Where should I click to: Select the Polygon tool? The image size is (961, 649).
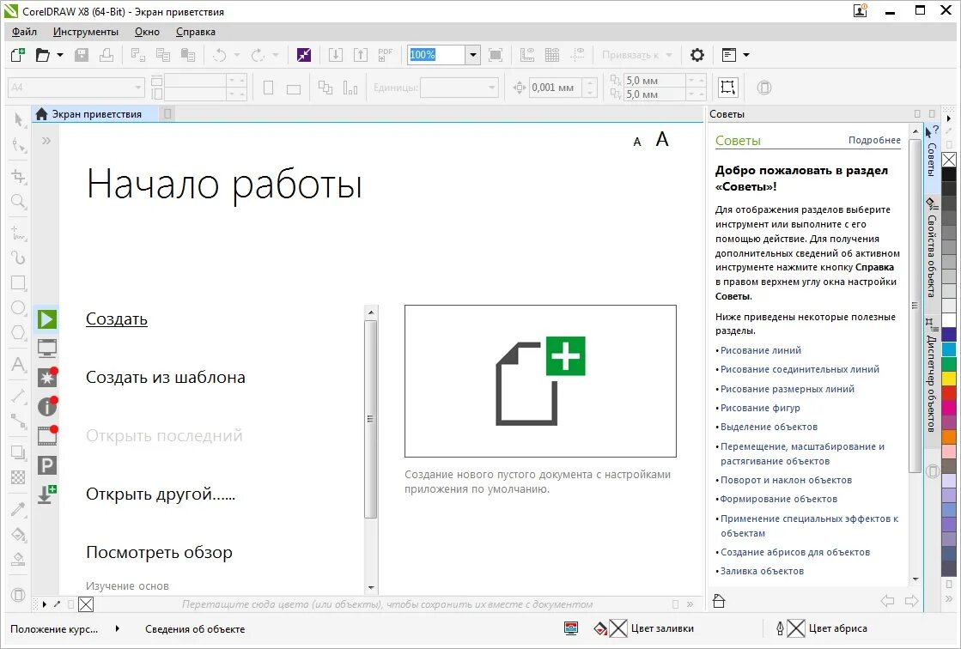click(18, 332)
